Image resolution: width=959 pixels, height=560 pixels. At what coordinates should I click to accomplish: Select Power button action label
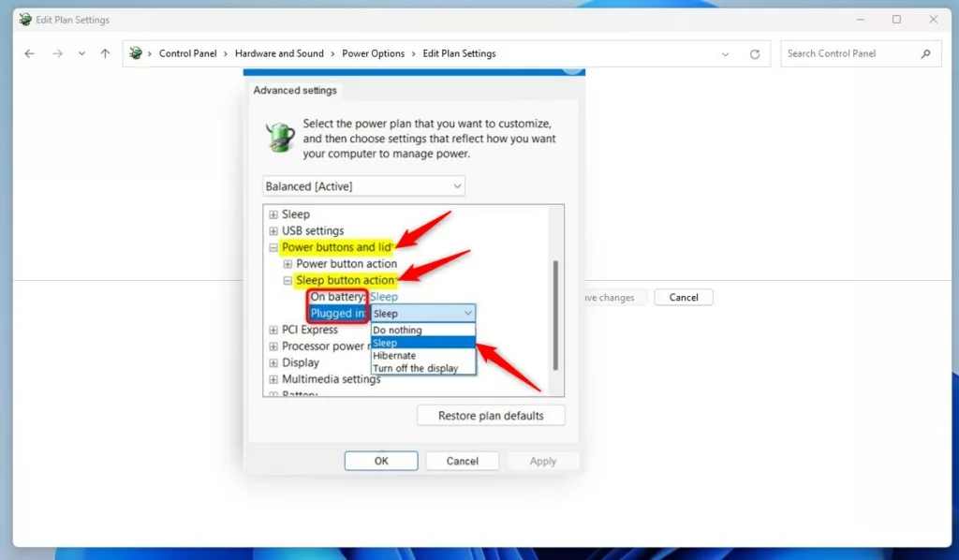347,263
